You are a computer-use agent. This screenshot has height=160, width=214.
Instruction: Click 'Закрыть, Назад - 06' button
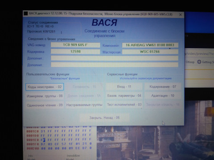[x=104, y=118]
